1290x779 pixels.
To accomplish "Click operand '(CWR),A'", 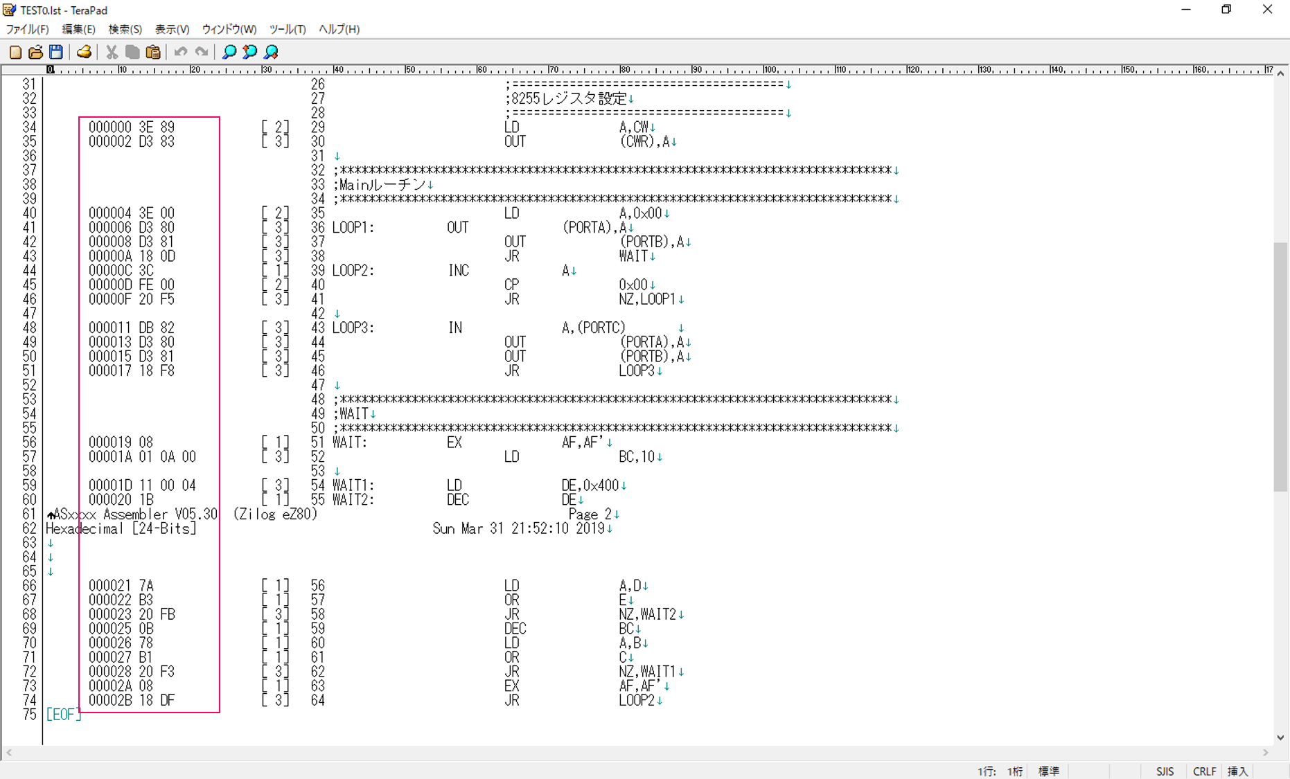I will pyautogui.click(x=644, y=141).
